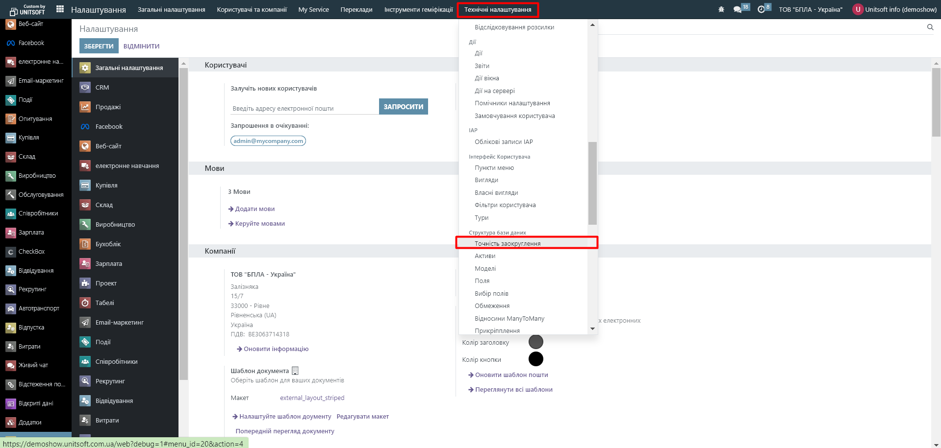This screenshot has height=448, width=941.
Task: Click the search magnifier icon
Action: point(930,27)
